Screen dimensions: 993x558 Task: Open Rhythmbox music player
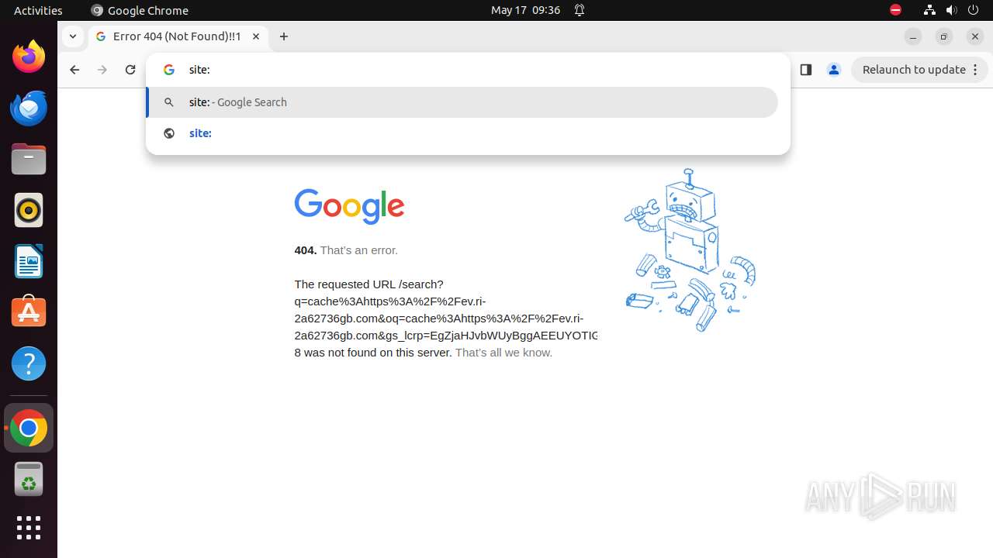pos(29,210)
